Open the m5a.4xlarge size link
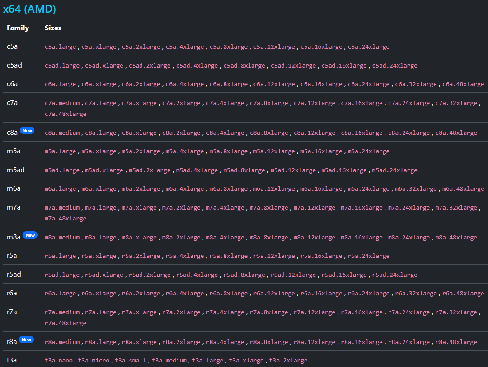 [x=184, y=151]
